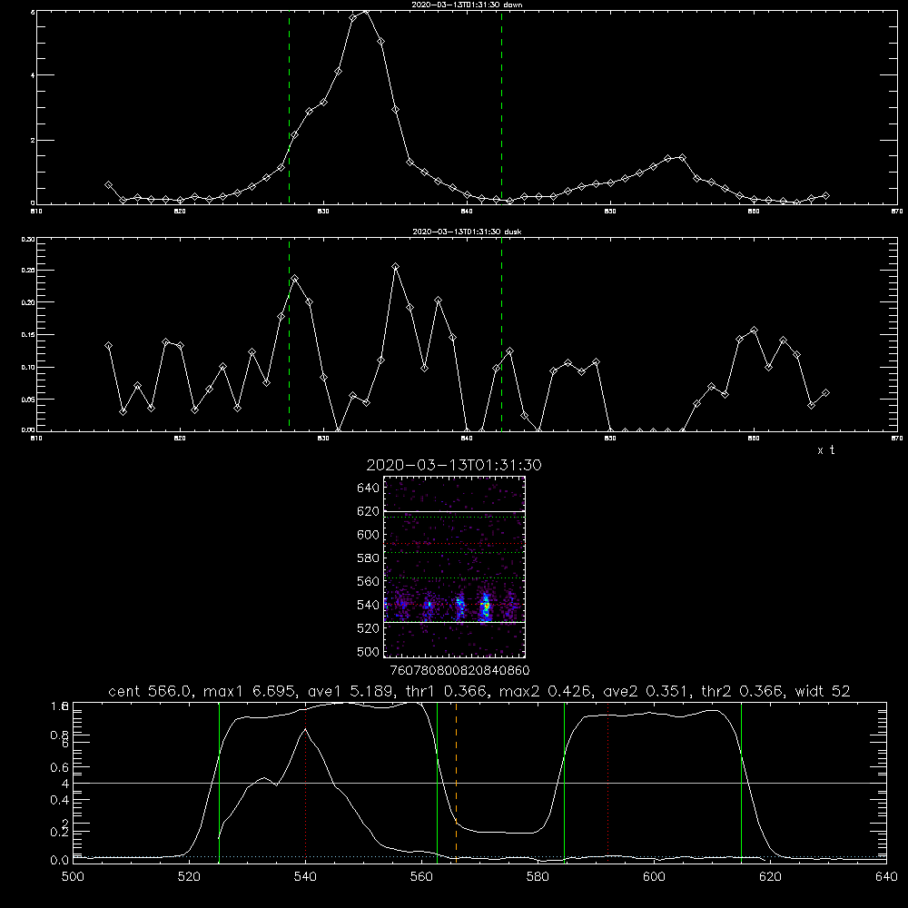
Task: Click the 500 label on spectrogram y-axis
Action: pyautogui.click(x=369, y=651)
